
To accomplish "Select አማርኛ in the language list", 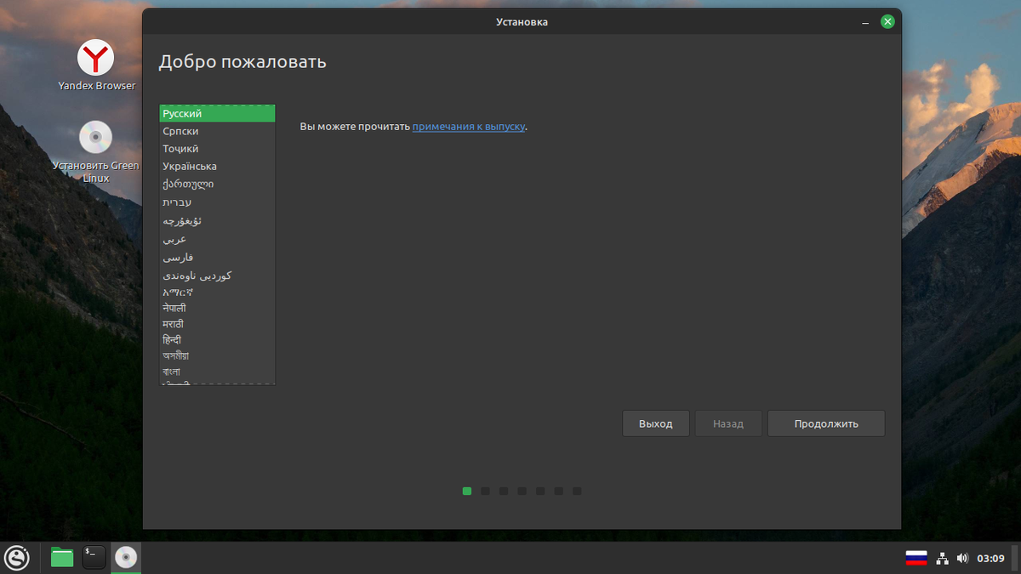I will pyautogui.click(x=218, y=292).
